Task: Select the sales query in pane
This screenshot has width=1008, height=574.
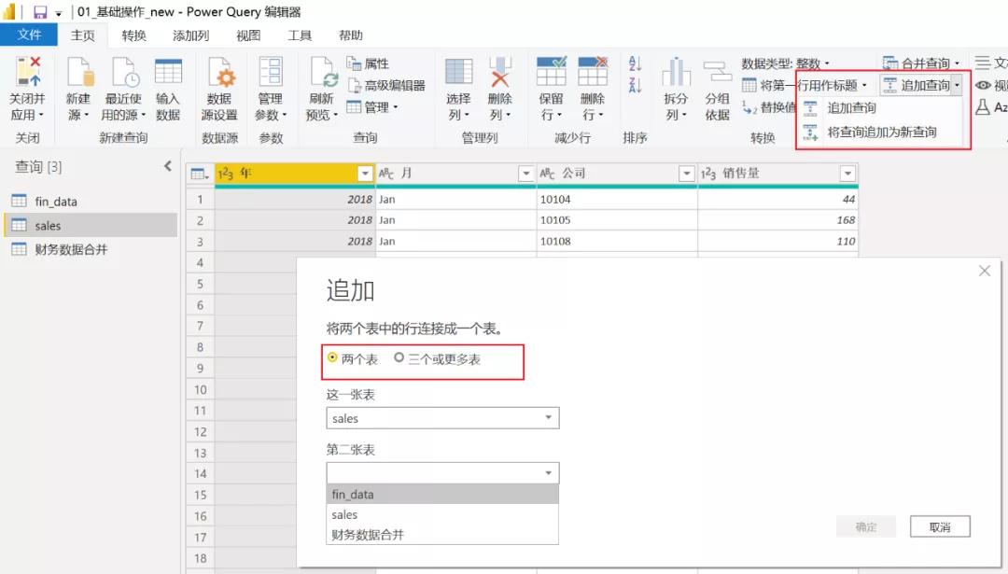Action: (x=90, y=226)
